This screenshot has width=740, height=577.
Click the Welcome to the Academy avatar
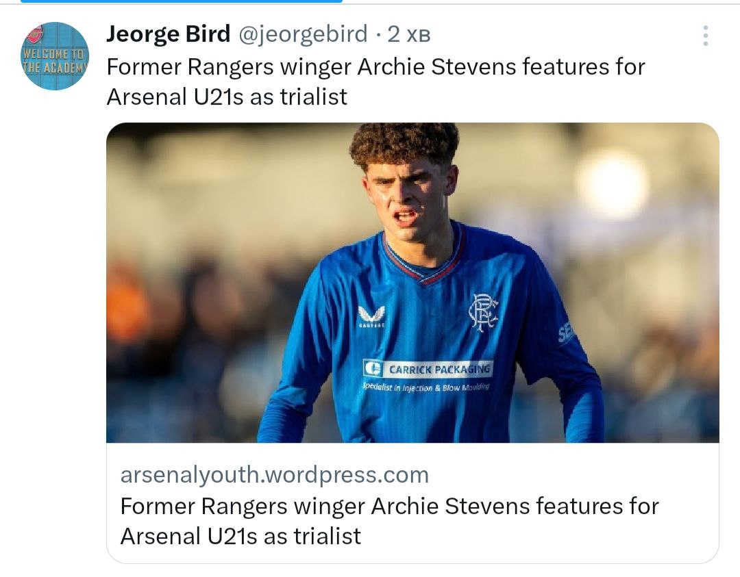click(x=55, y=56)
